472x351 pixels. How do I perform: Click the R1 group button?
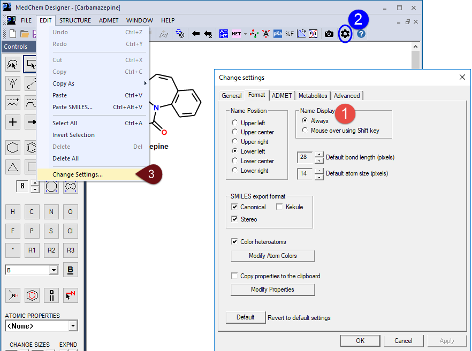[x=32, y=250]
